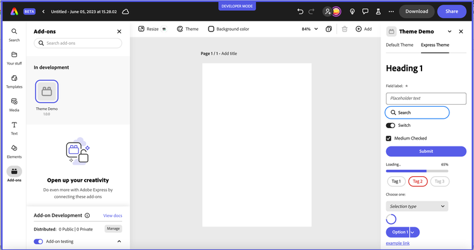This screenshot has height=250, width=474.
Task: Toggle the Switch control
Action: [391, 125]
